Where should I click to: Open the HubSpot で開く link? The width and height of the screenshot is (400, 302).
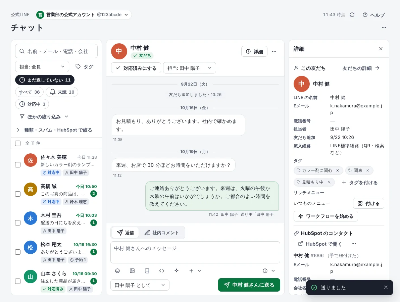point(320,244)
